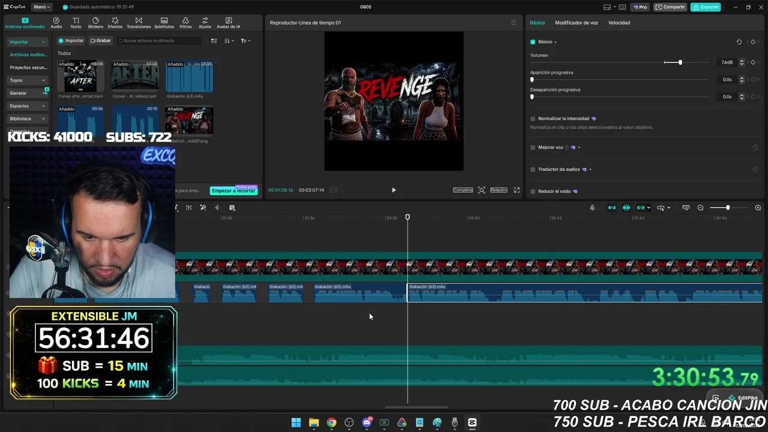Expand the Biblioteca sidebar section

43,119
